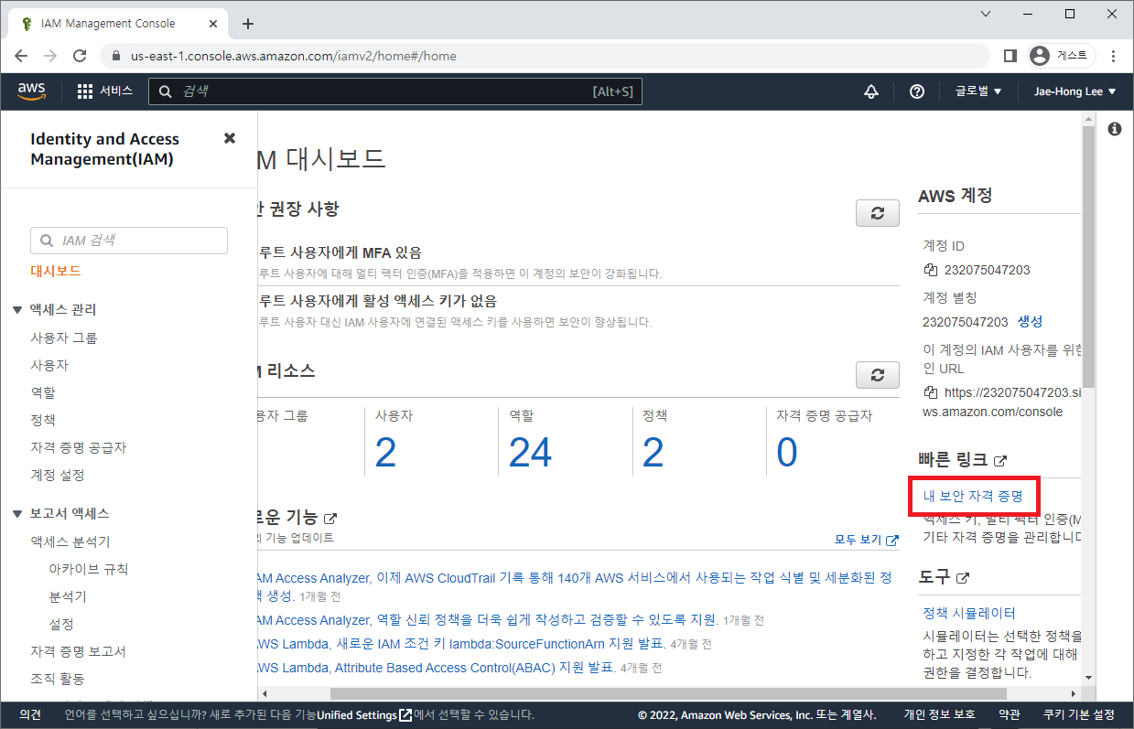Open the help question mark icon
Screen dimensions: 1134x729
[916, 91]
